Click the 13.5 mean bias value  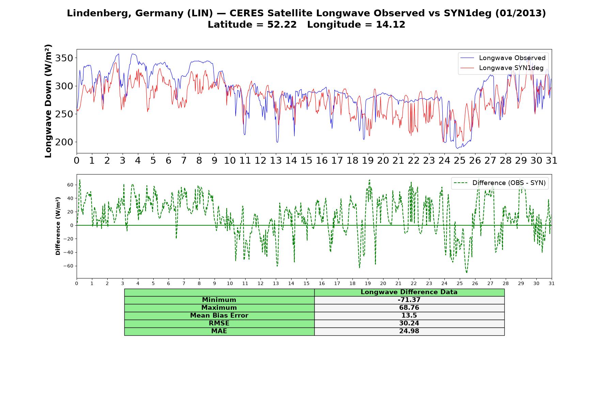pos(409,316)
